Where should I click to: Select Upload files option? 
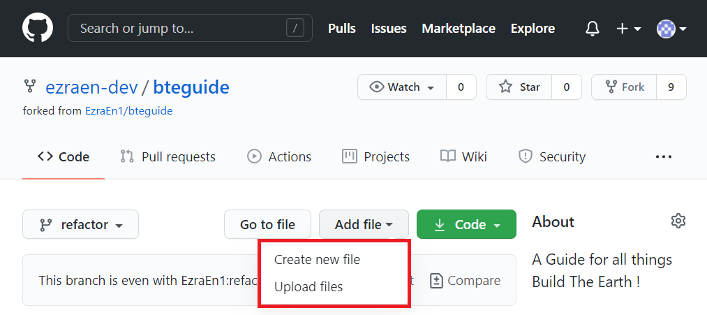308,286
